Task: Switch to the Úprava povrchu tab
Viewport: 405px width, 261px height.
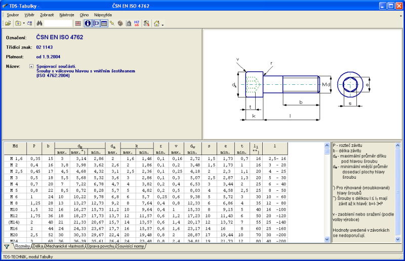Action: tap(100, 246)
